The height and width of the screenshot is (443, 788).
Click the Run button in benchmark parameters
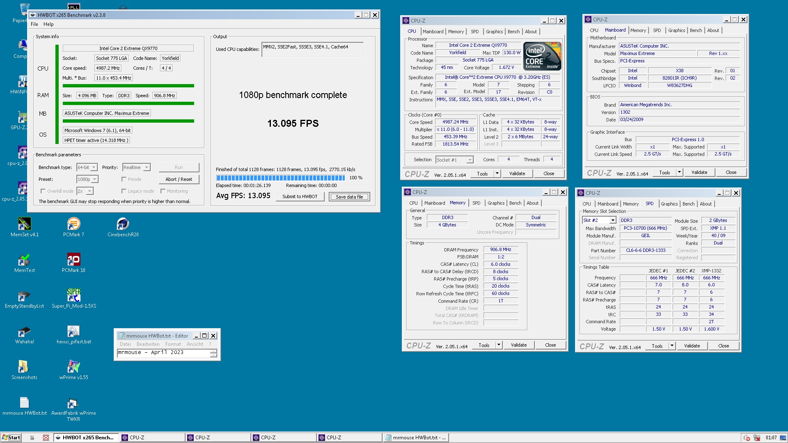pyautogui.click(x=179, y=167)
